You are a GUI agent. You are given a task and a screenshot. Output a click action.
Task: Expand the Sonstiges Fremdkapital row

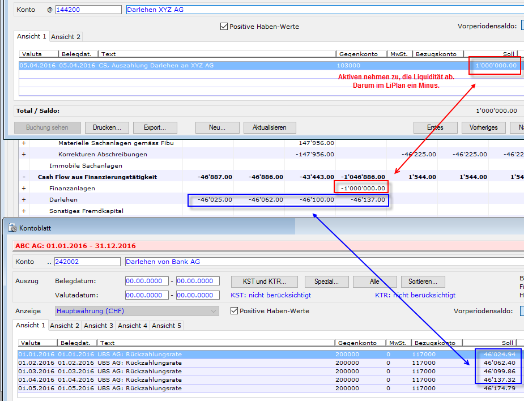pyautogui.click(x=24, y=211)
